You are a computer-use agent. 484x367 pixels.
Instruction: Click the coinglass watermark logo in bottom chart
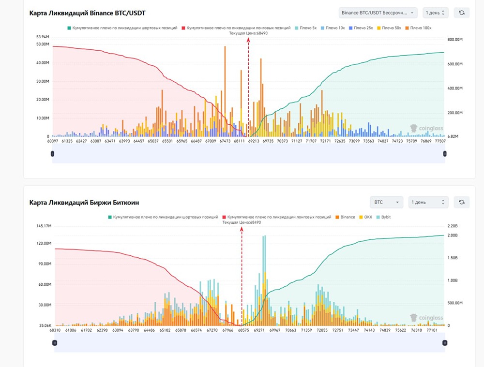coord(426,318)
